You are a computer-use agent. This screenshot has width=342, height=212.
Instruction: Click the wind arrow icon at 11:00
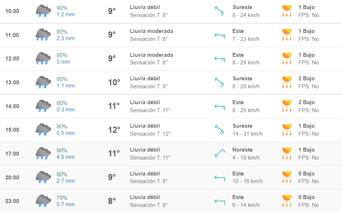(220, 35)
